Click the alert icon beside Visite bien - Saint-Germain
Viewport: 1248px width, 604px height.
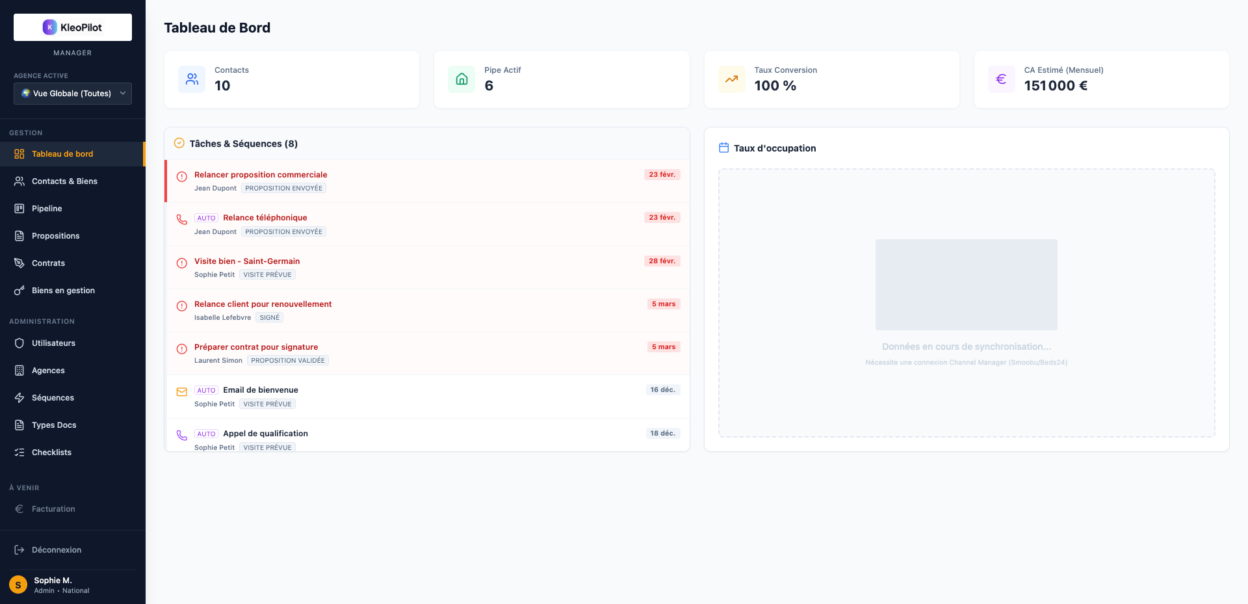[182, 263]
